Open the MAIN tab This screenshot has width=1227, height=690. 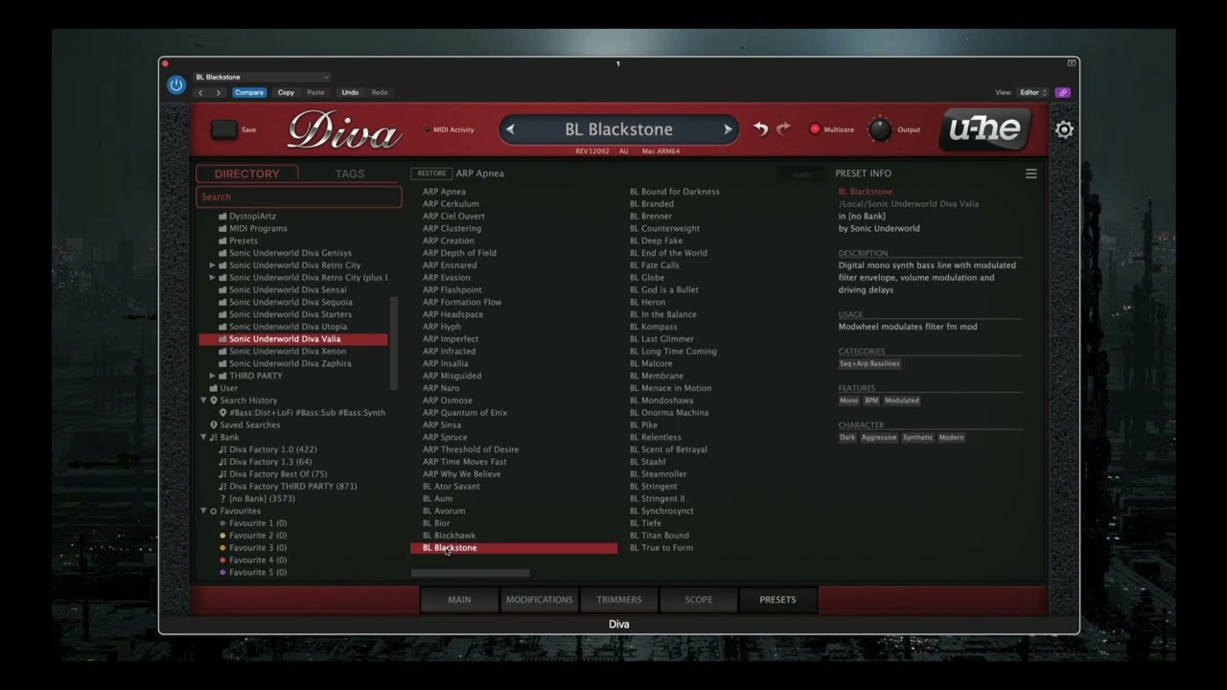click(x=459, y=600)
